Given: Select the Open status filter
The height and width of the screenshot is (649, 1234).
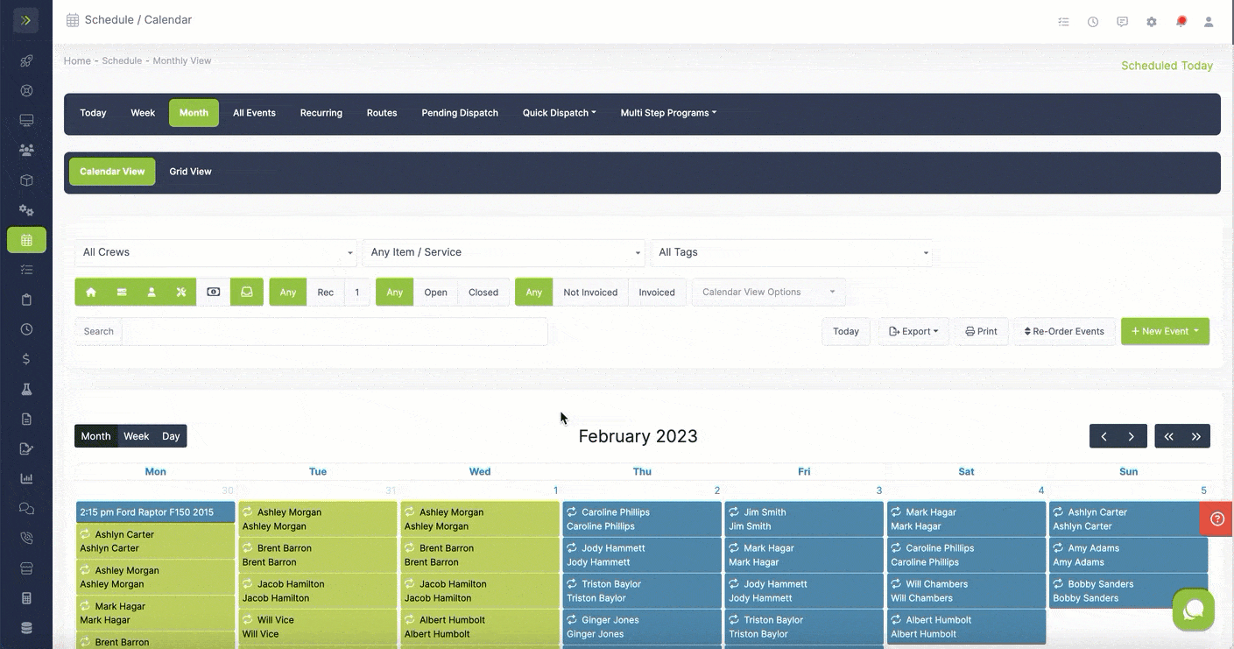Looking at the screenshot, I should tap(436, 293).
